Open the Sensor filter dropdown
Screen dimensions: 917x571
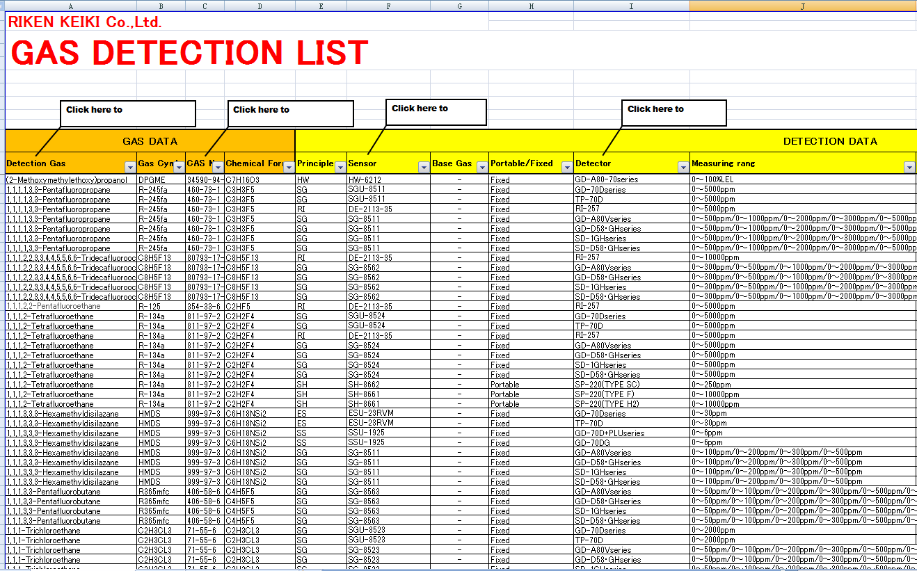[424, 167]
